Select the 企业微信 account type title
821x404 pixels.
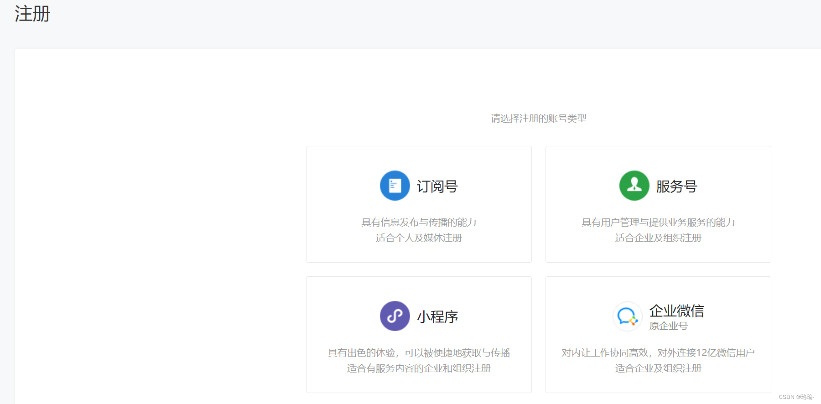tap(677, 311)
